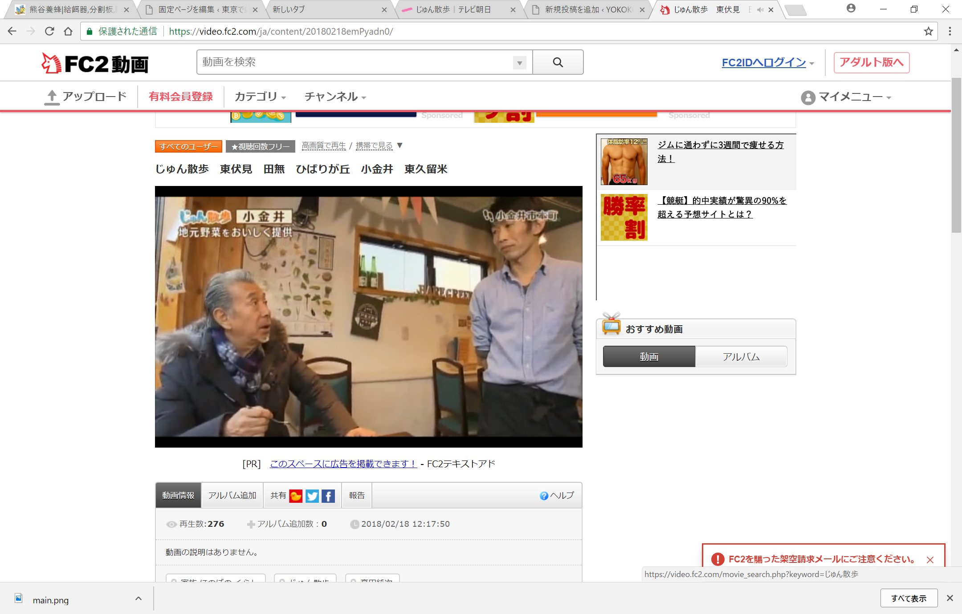Click the browser back arrow
Viewport: 962px width, 614px height.
pos(12,31)
